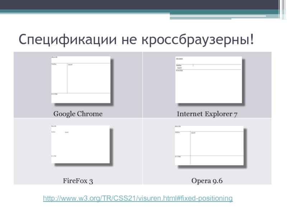Click the 'Internet Explorer 7' caption
The height and width of the screenshot is (215, 287).
[x=207, y=114]
